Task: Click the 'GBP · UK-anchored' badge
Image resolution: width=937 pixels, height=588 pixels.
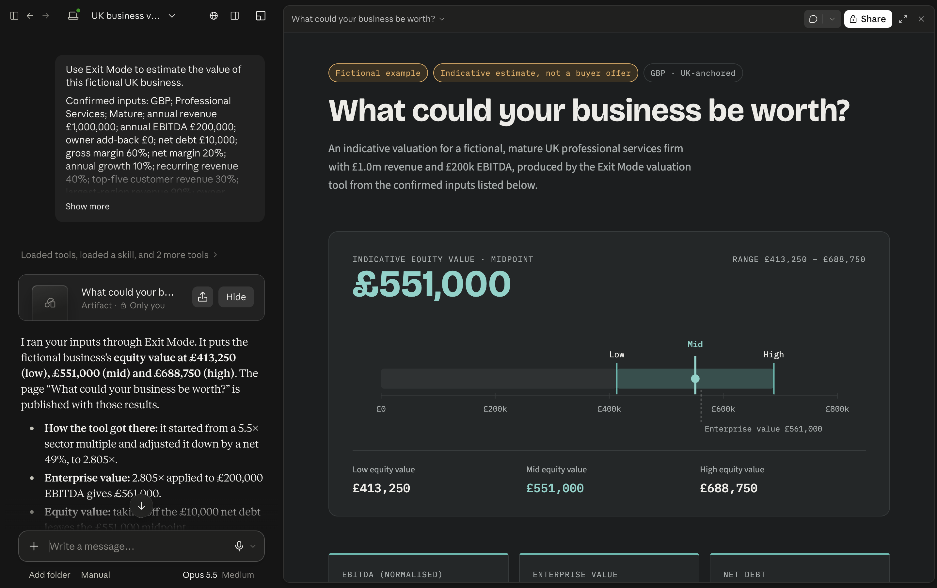Action: click(693, 73)
